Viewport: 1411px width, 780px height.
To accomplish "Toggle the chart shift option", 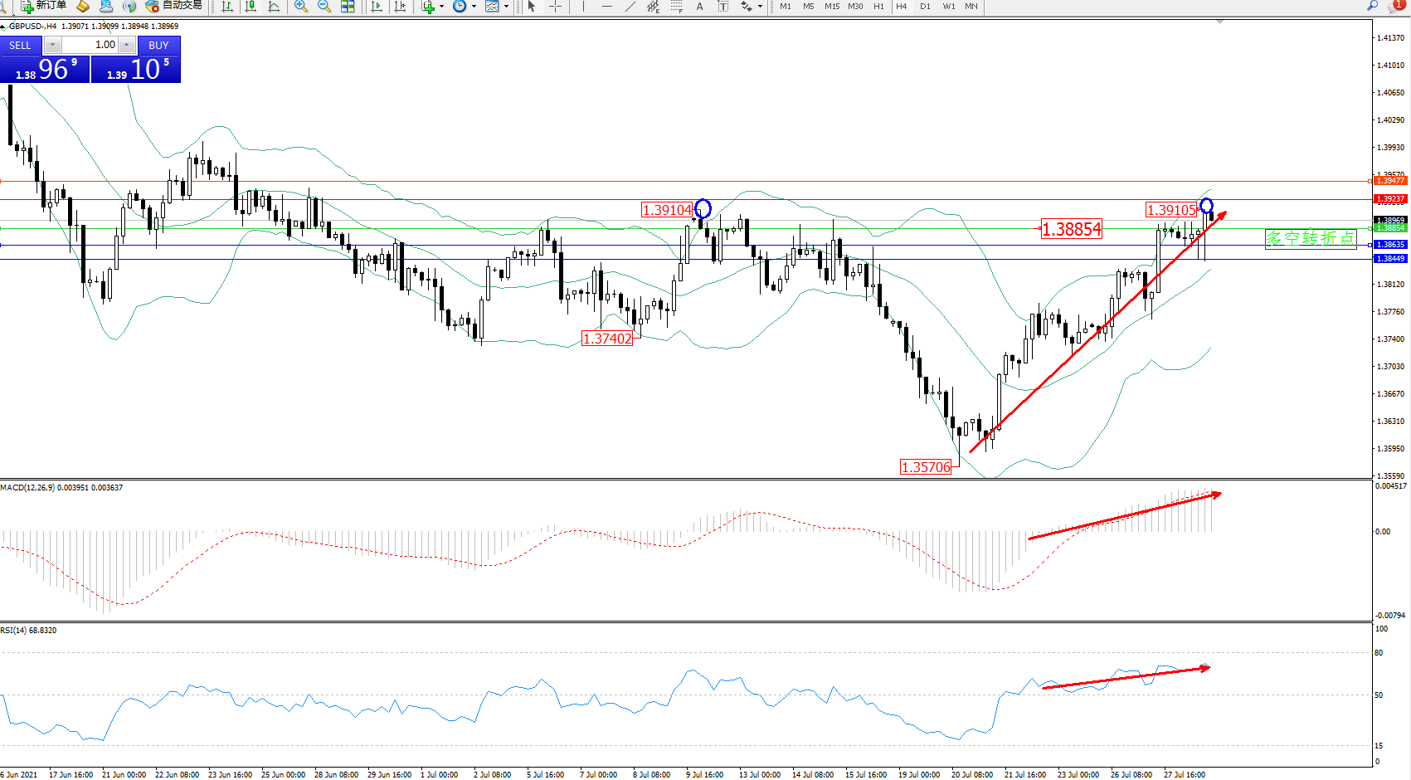I will 400,7.
